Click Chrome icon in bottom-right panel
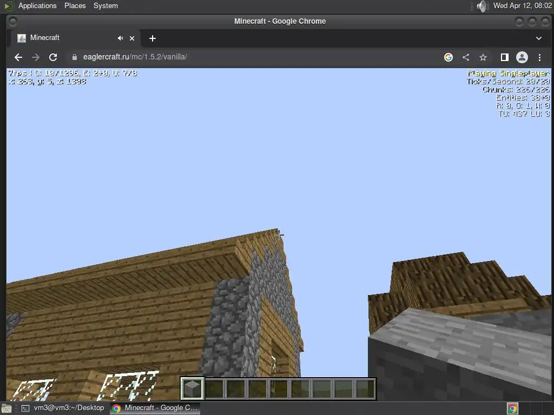554x415 pixels. 512,409
